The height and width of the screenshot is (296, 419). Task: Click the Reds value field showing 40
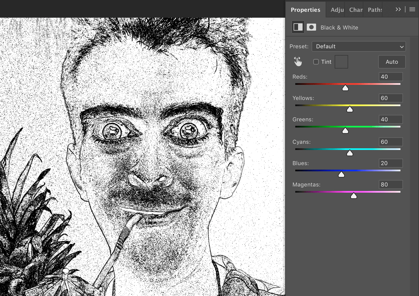tap(391, 76)
